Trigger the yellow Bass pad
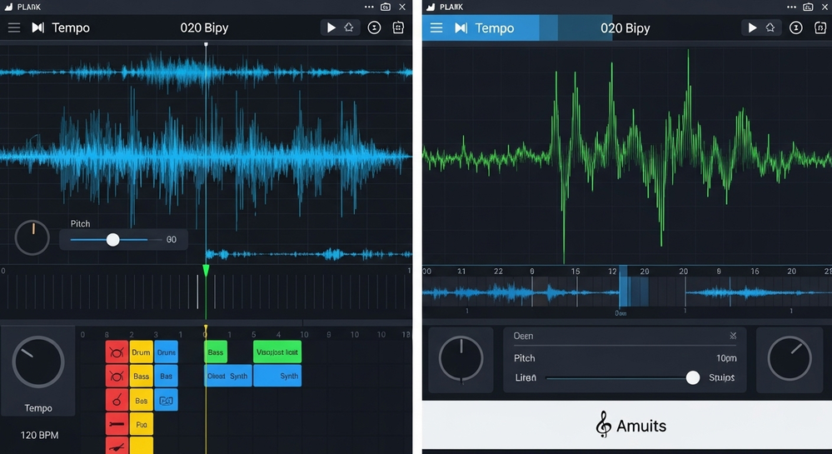The height and width of the screenshot is (454, 832). pos(141,376)
